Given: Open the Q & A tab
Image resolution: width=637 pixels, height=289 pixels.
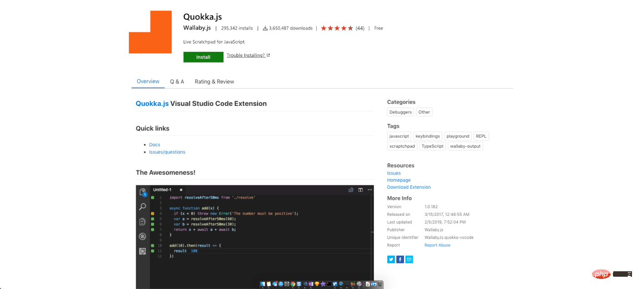Looking at the screenshot, I should point(177,82).
